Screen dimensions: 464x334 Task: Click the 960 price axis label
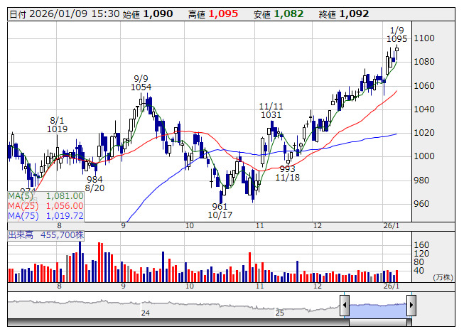coord(421,204)
